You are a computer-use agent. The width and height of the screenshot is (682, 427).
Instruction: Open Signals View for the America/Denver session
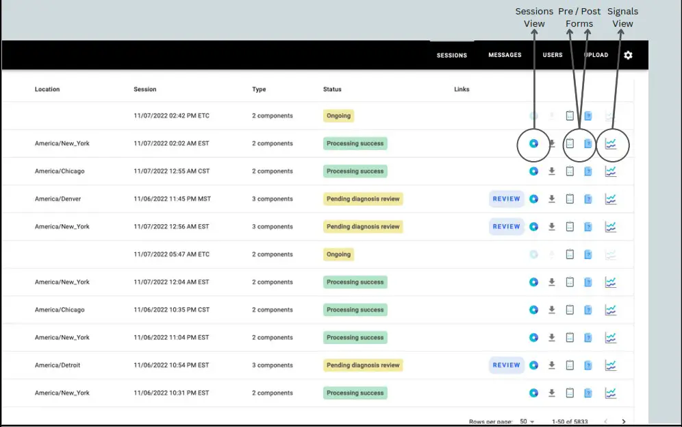tap(611, 199)
